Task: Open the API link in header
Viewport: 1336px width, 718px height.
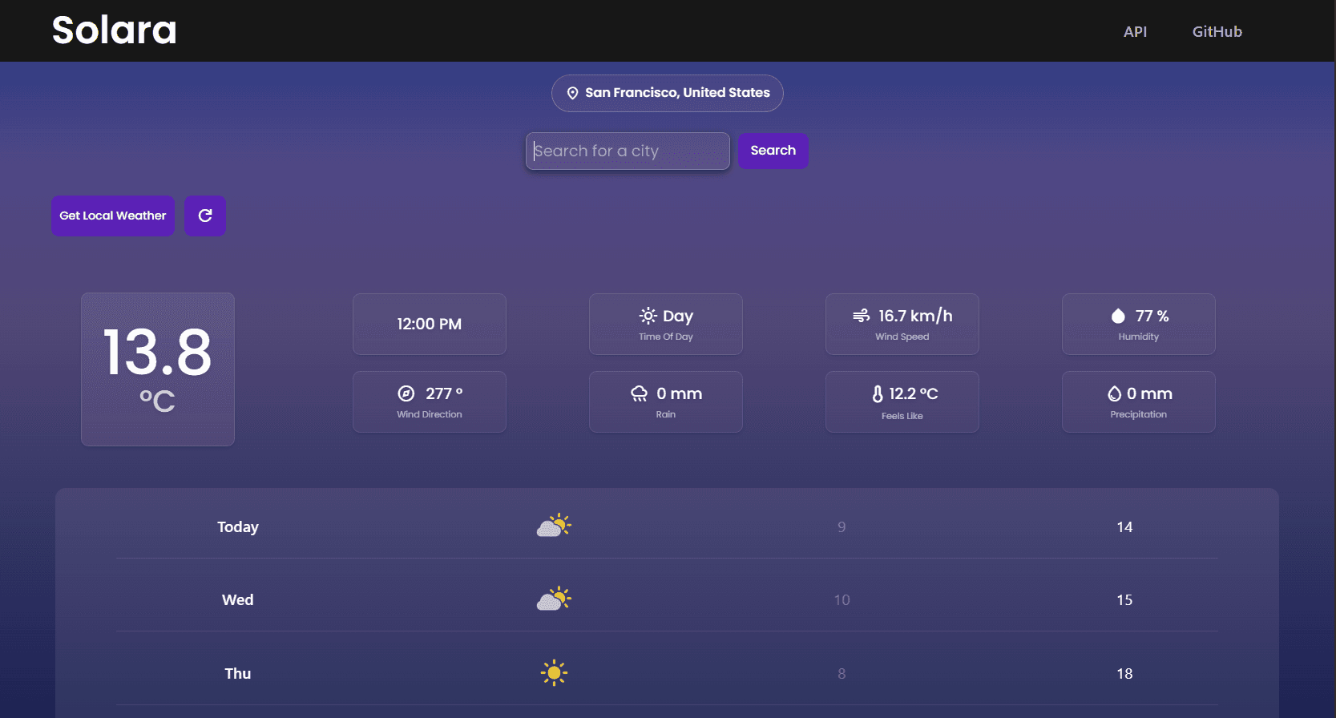Action: (x=1135, y=32)
